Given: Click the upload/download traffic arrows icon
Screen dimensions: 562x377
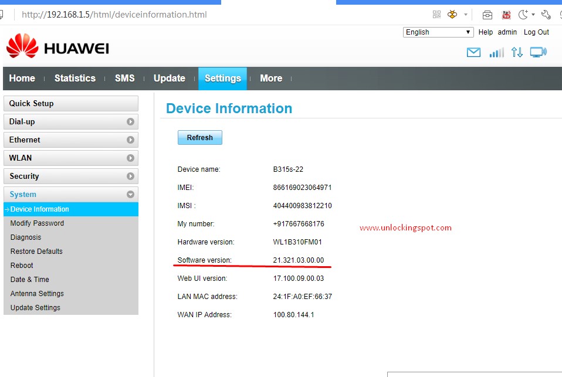Looking at the screenshot, I should coord(517,52).
